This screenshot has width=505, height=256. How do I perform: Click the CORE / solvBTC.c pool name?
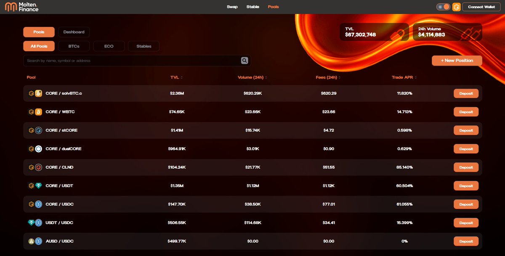click(64, 93)
